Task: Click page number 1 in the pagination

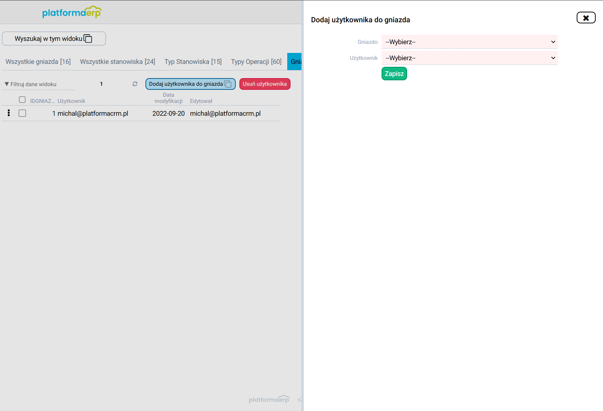Action: [x=101, y=84]
